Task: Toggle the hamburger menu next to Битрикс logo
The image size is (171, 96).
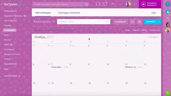Action: point(2,4)
